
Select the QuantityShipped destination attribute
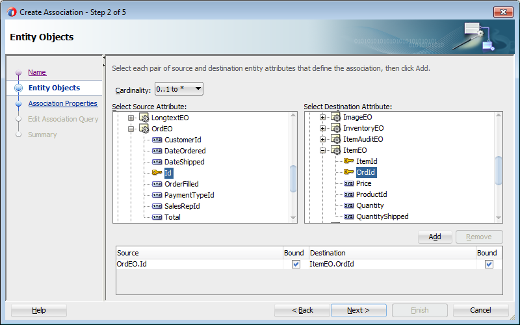382,216
